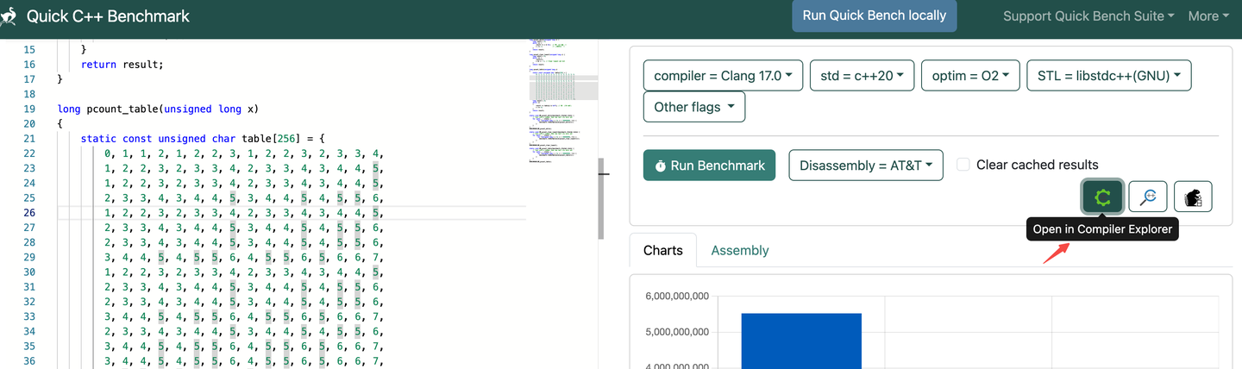Click the blue bar in the chart
1242x369 pixels.
click(801, 341)
